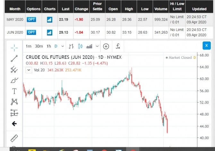215x151 pixels.
Task: Open MAY 2020 chart icon
Action: click(49, 20)
